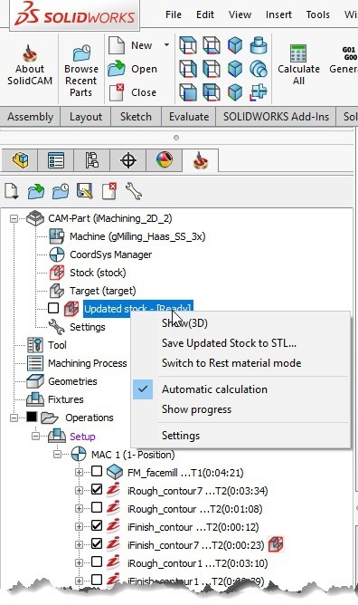Screen dimensions: 358x605
Task: Collapse the MAC 1 (1- Position) node
Action: 57,454
